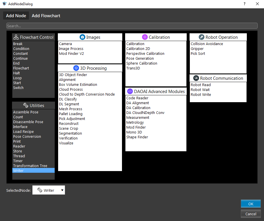Click the Writer icon in SelectedNode box
Image resolution: width=264 pixels, height=221 pixels.
40,190
